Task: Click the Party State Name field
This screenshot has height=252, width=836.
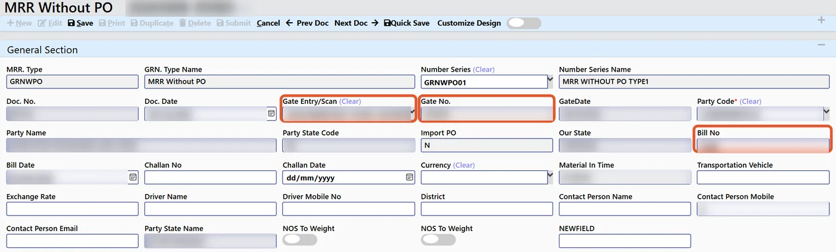Action: pyautogui.click(x=210, y=241)
